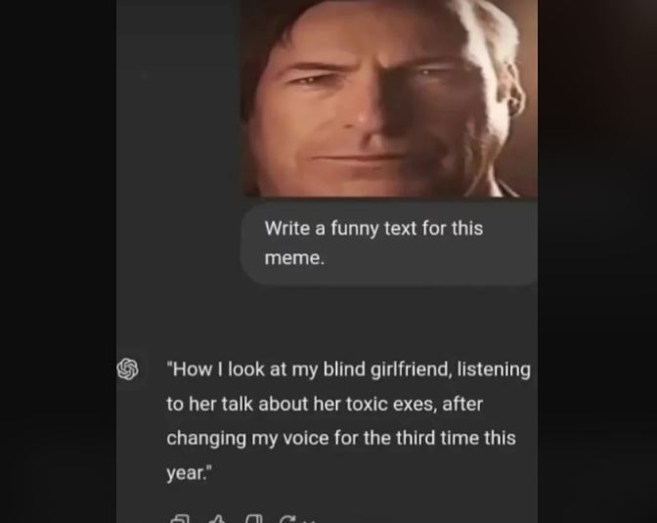Open the uploaded squinting man image
The height and width of the screenshot is (523, 657).
pos(389,98)
